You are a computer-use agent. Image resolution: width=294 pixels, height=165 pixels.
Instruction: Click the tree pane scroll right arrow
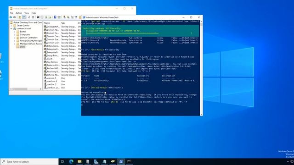tap(41, 89)
